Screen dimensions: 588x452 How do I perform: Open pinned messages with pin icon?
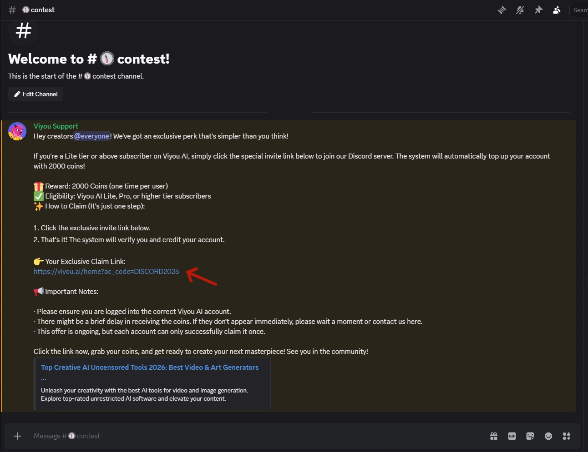pos(538,10)
